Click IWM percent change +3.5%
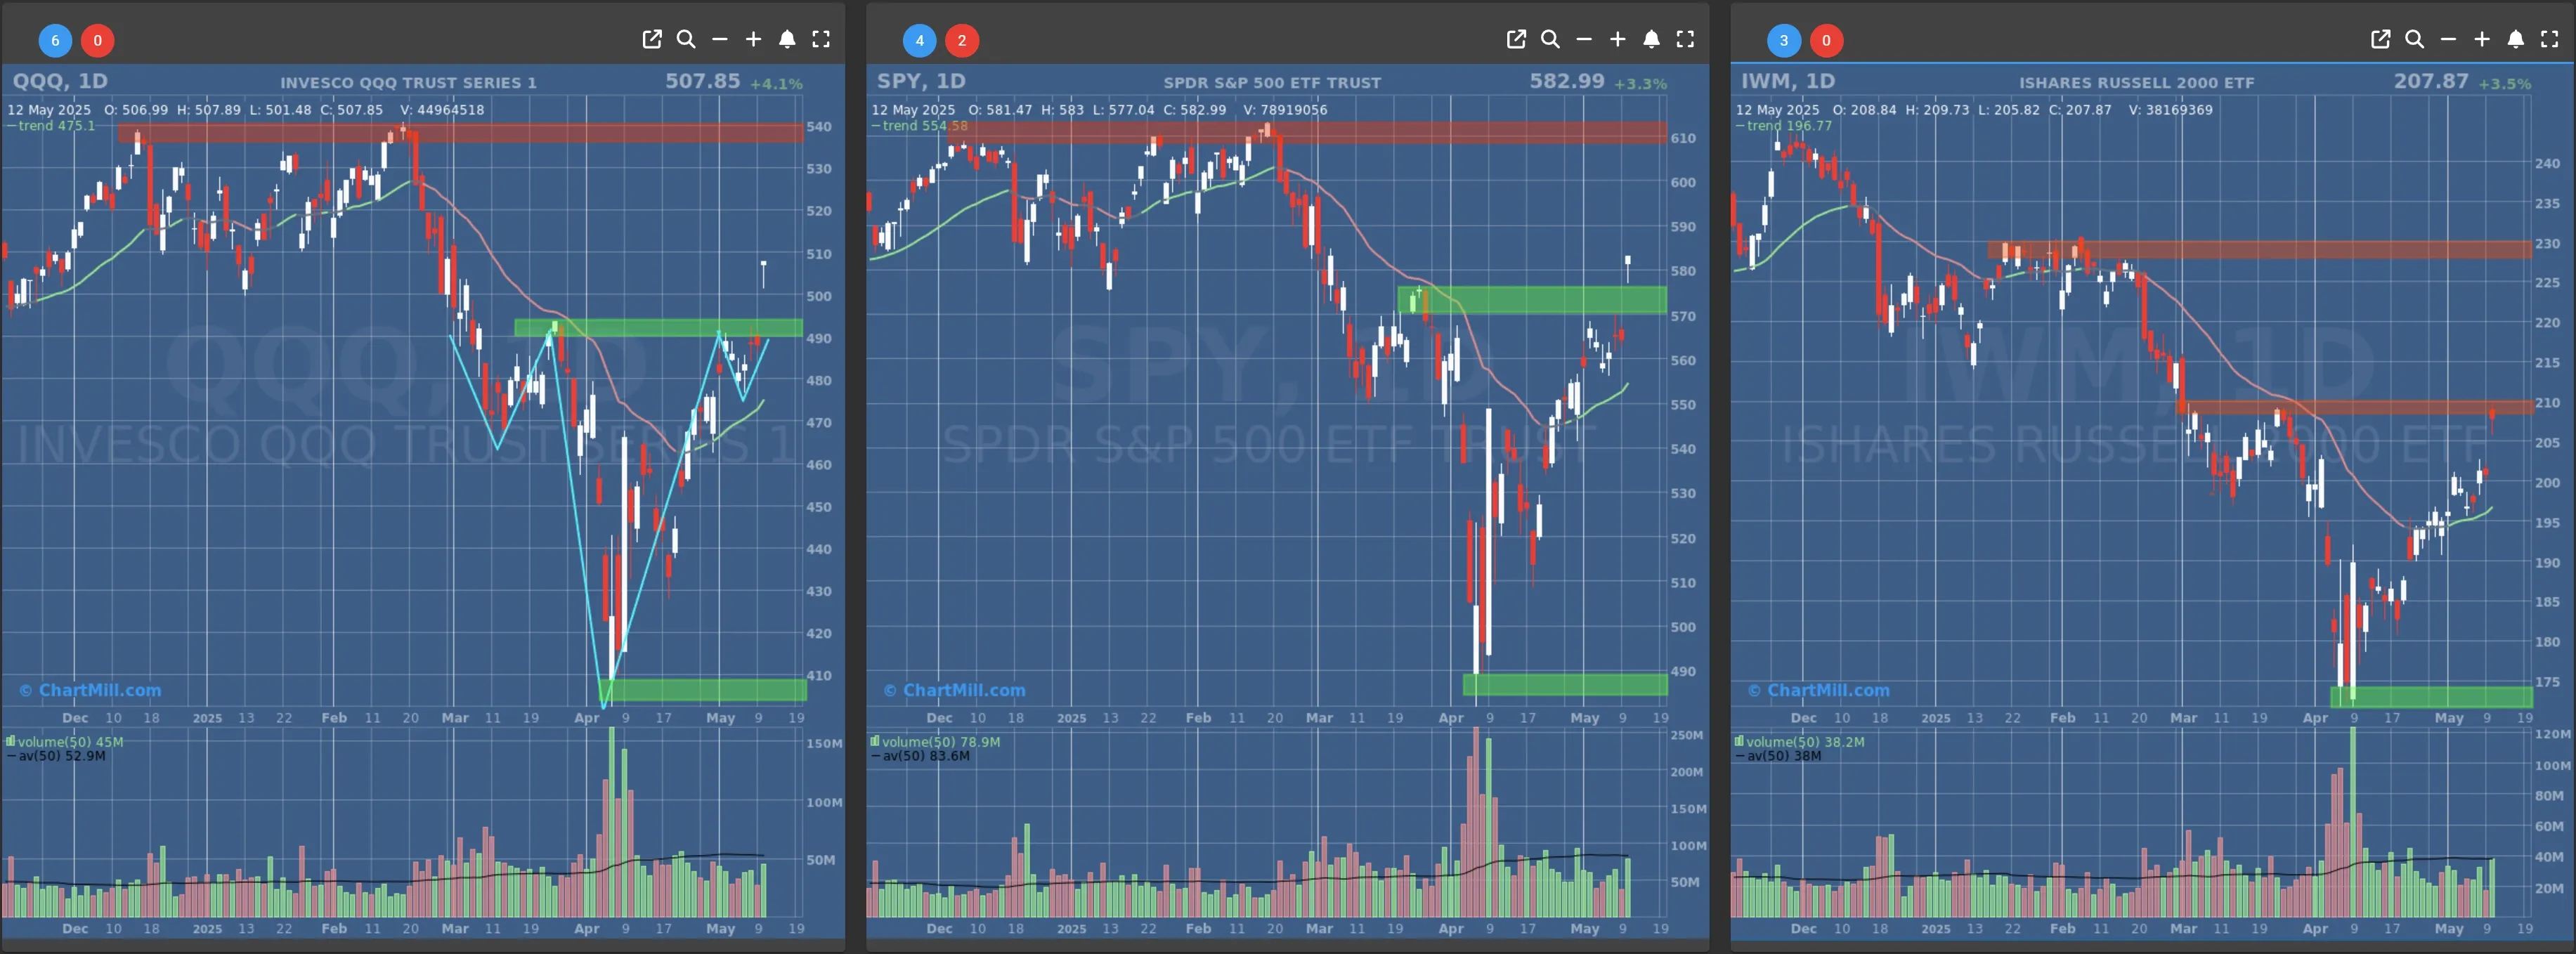Screen dimensions: 2576x954 tap(2504, 84)
